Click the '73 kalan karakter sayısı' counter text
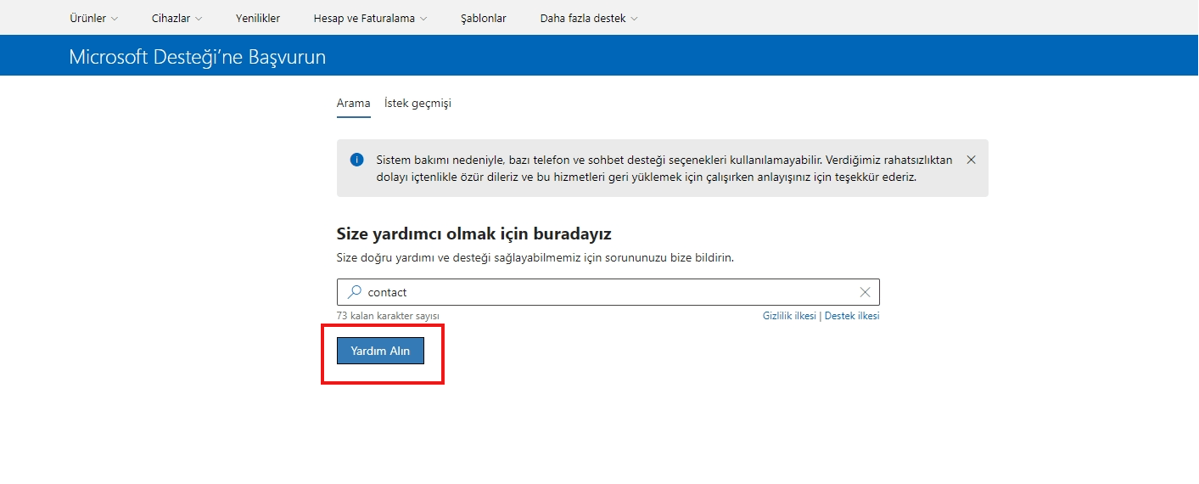Viewport: 1199px width, 484px height. [x=388, y=316]
